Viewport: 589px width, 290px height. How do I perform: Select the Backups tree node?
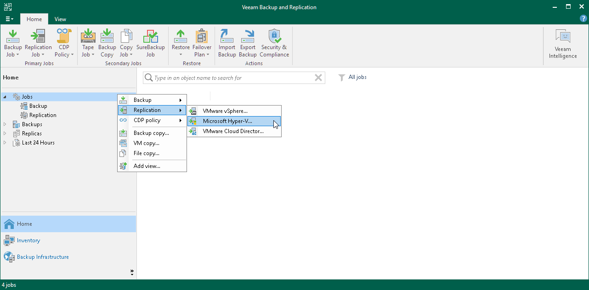(x=32, y=124)
